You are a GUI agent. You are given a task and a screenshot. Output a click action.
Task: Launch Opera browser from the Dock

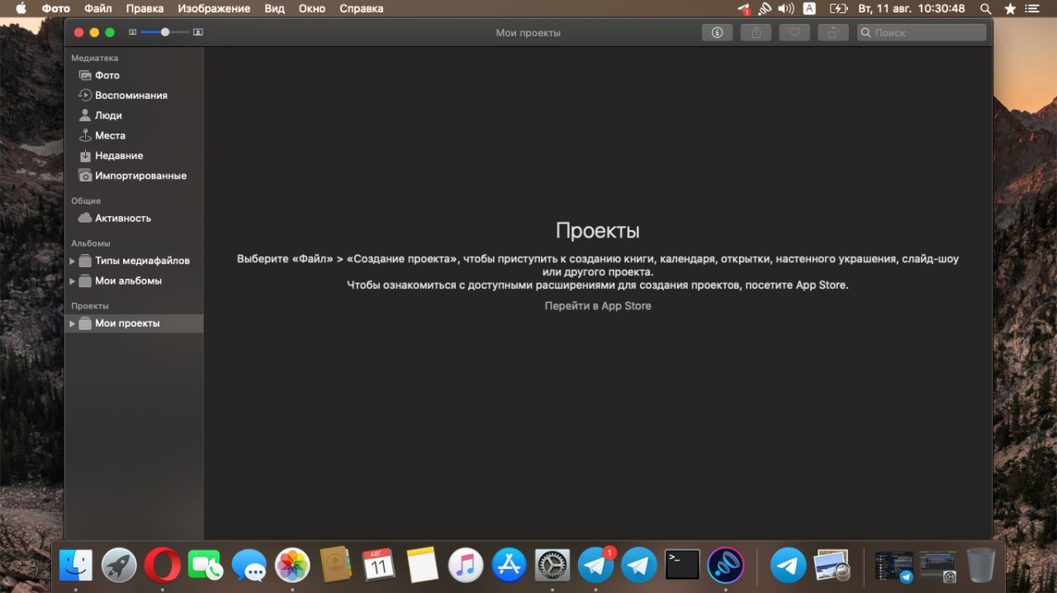(x=162, y=566)
